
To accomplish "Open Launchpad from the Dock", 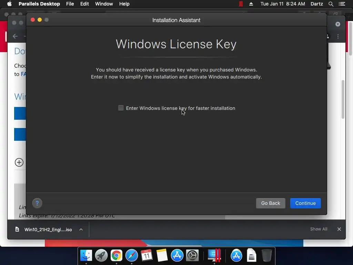I will pyautogui.click(x=101, y=255).
